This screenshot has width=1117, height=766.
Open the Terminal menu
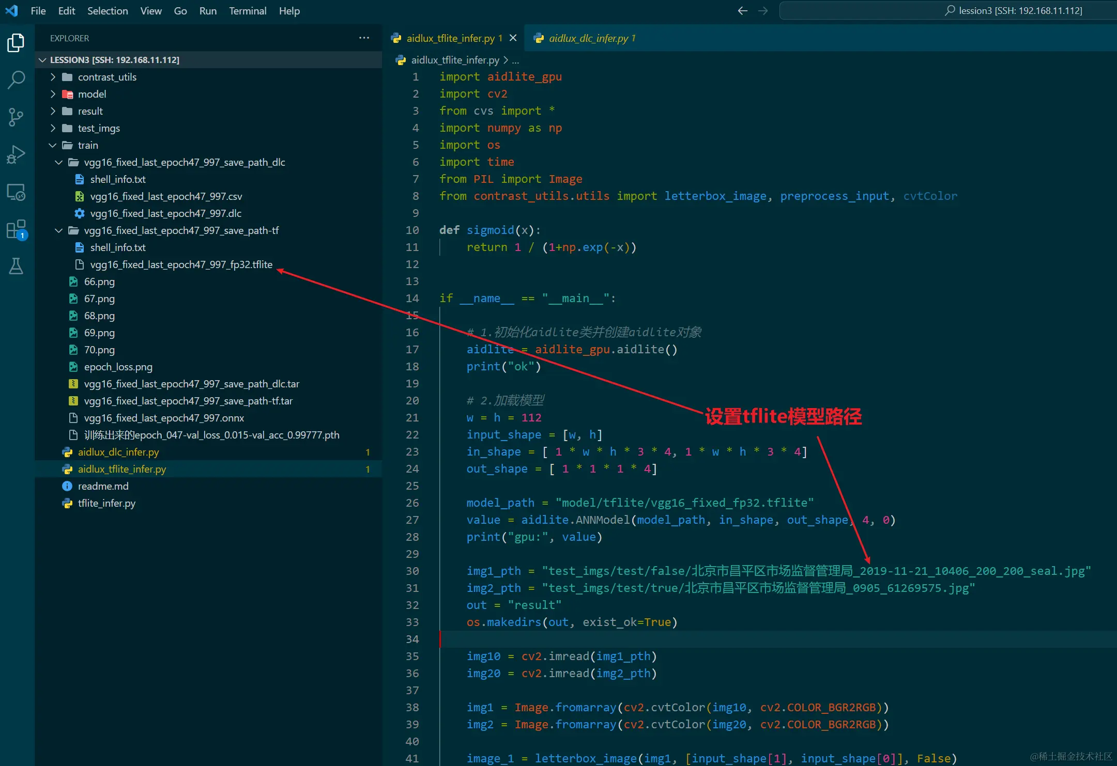248,11
